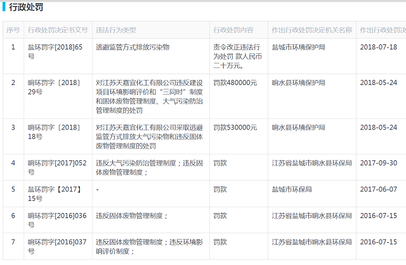This screenshot has height=265, width=406.
Task: Open document 响环罚字[2016]037号
Action: (x=56, y=247)
